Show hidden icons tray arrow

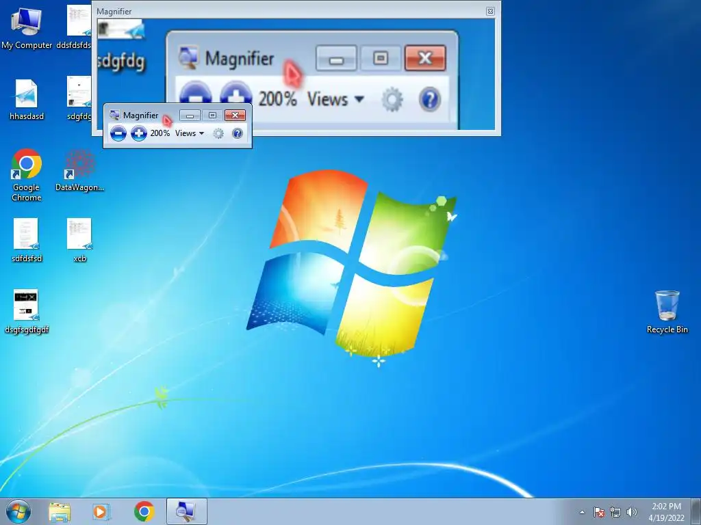click(582, 512)
